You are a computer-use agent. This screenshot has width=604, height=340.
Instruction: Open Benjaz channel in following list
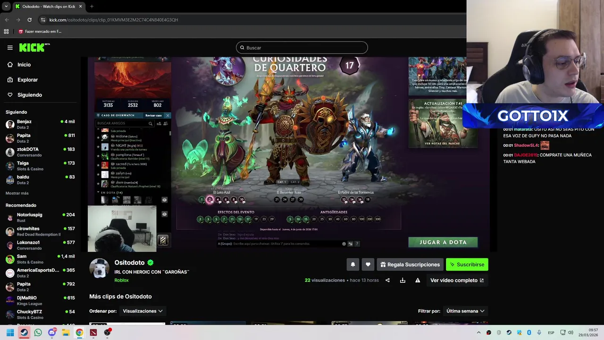pos(40,124)
